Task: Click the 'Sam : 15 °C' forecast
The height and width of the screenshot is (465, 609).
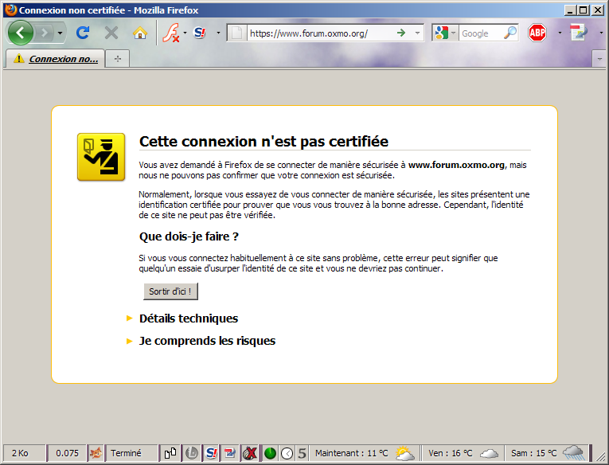Action: pyautogui.click(x=533, y=453)
